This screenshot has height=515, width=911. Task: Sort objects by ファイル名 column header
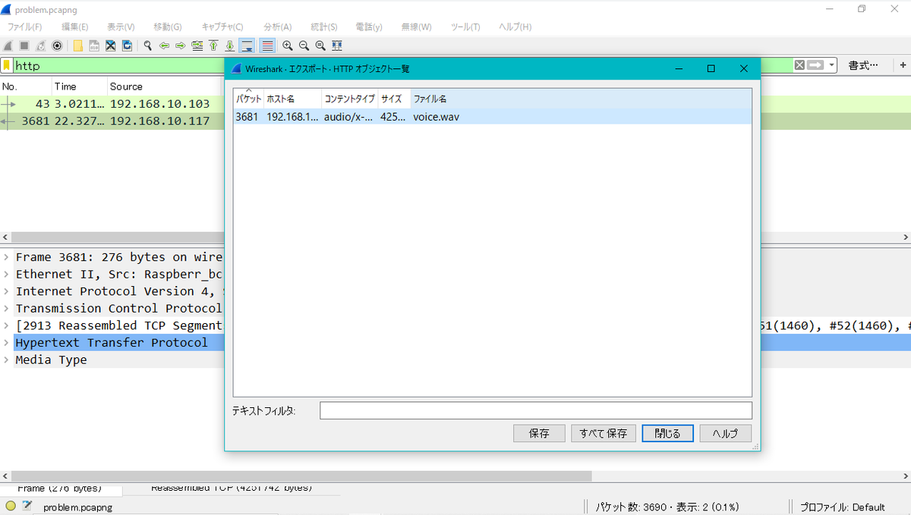point(581,99)
